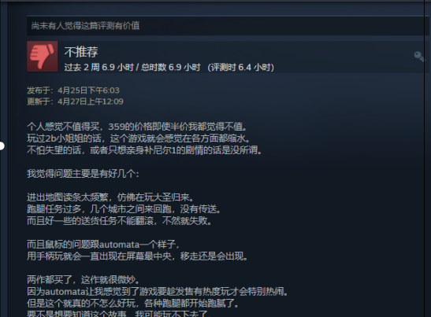Click the 评测时 6.4 小时 text
The image size is (431, 317).
pyautogui.click(x=241, y=67)
